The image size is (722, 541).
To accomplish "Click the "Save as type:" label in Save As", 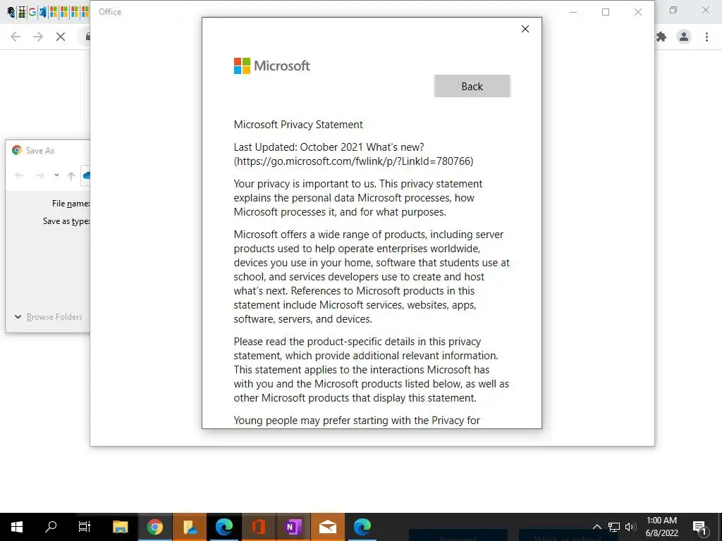I will coord(66,221).
